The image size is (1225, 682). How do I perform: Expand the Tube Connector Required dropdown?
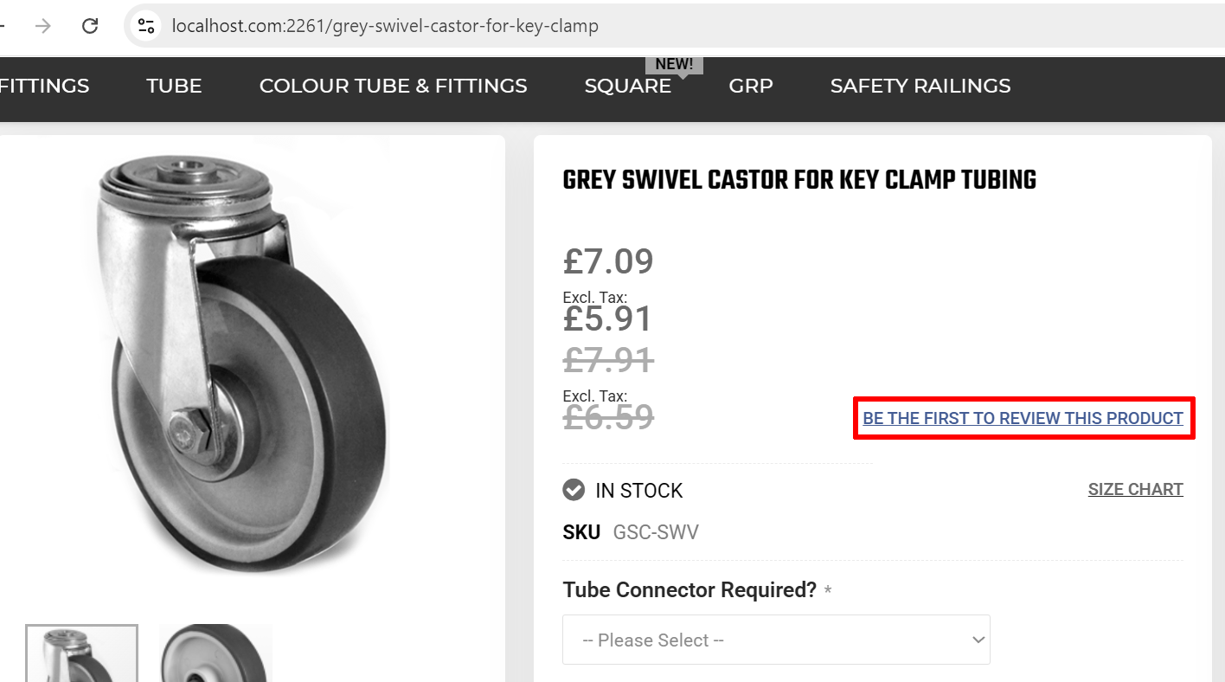(x=776, y=640)
